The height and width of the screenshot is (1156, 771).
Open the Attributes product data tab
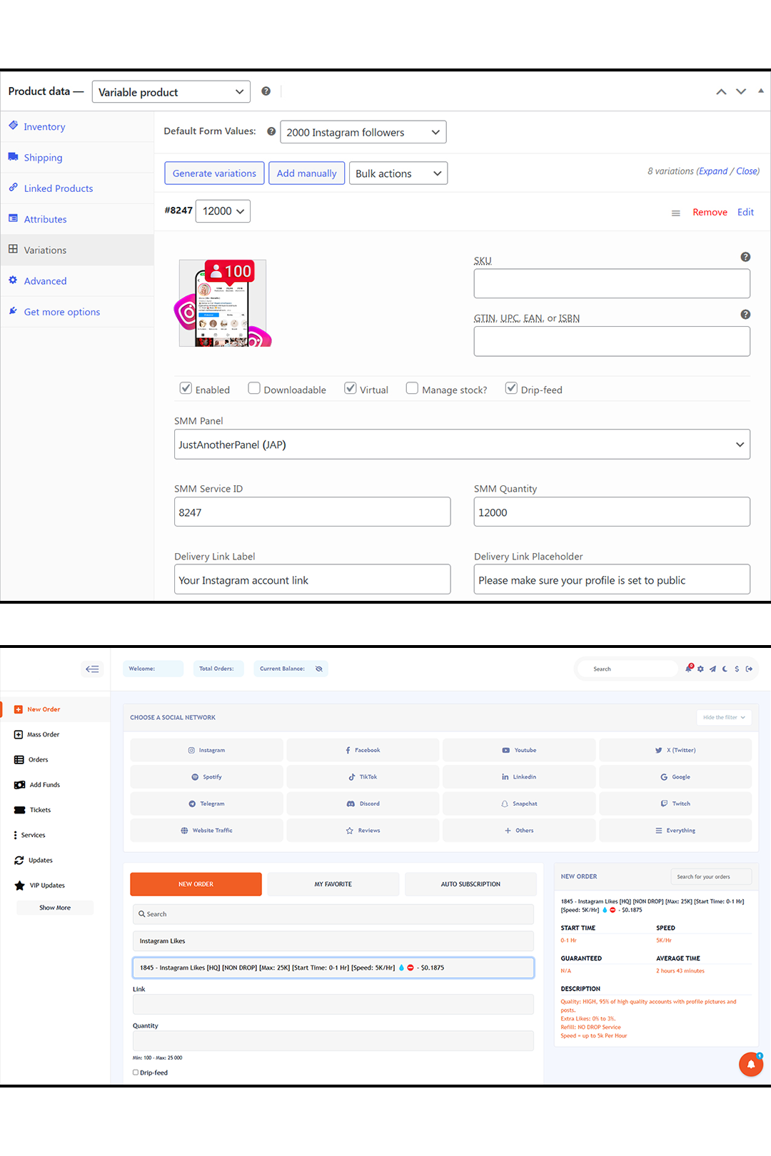coord(45,219)
